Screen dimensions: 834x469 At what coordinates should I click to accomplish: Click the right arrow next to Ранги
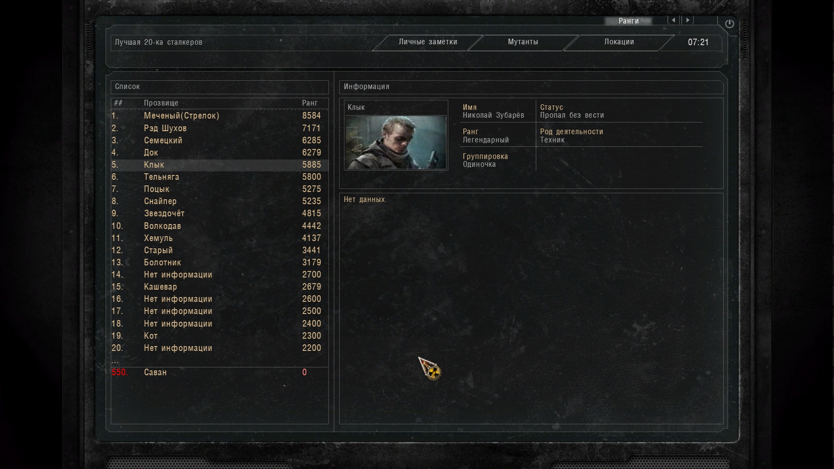click(x=688, y=20)
